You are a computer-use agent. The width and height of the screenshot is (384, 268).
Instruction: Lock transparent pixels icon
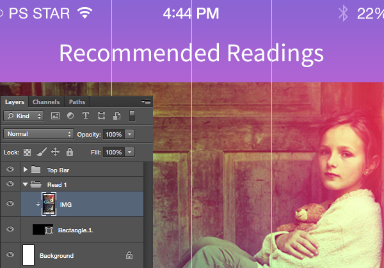click(x=27, y=153)
